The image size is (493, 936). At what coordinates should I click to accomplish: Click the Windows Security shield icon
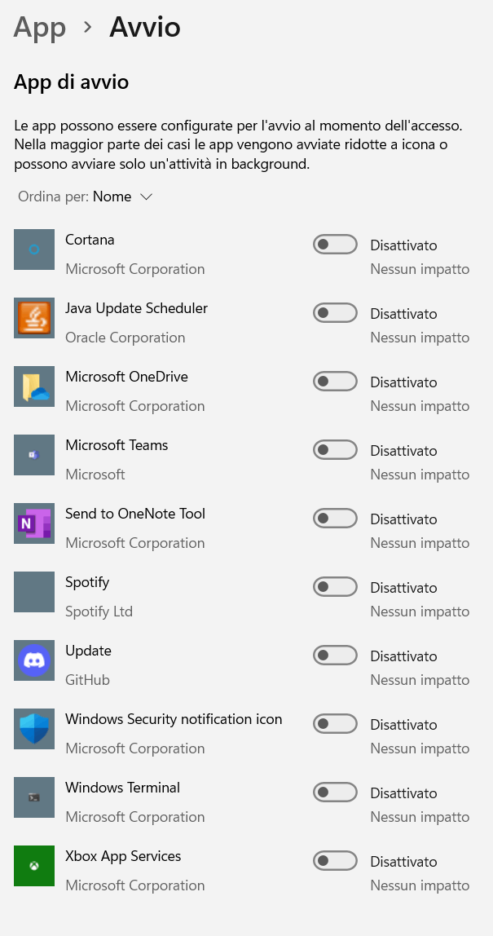coord(34,730)
